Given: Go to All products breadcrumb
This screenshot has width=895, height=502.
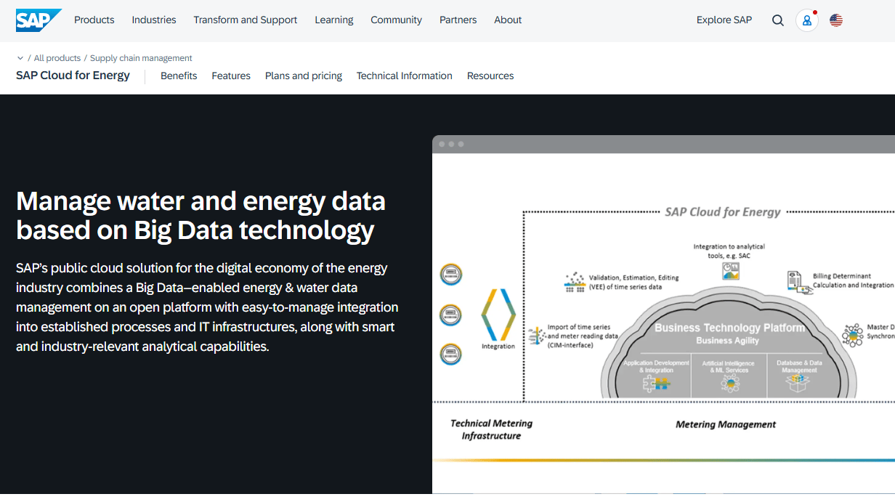Looking at the screenshot, I should tap(57, 58).
